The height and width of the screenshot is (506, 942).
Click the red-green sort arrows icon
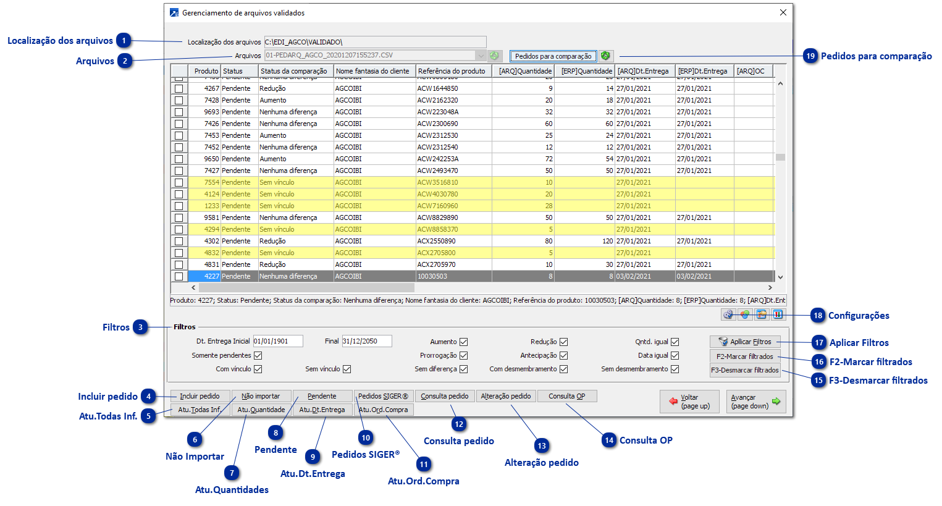tap(778, 314)
